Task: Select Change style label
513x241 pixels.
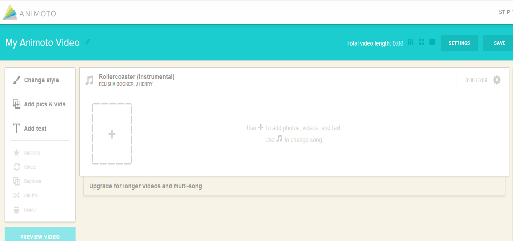Action: 41,80
